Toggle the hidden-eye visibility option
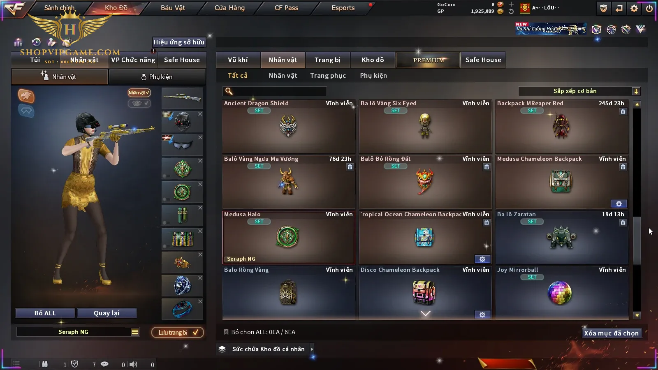The image size is (658, 370). pos(139,103)
